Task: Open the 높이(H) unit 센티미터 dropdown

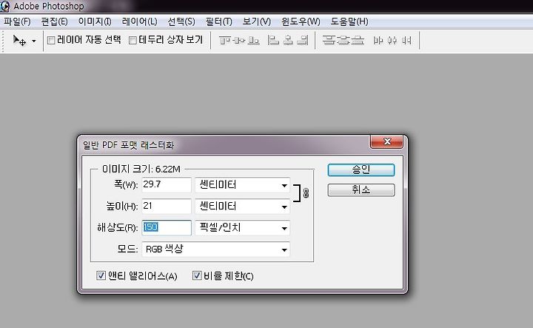Action: tap(243, 207)
